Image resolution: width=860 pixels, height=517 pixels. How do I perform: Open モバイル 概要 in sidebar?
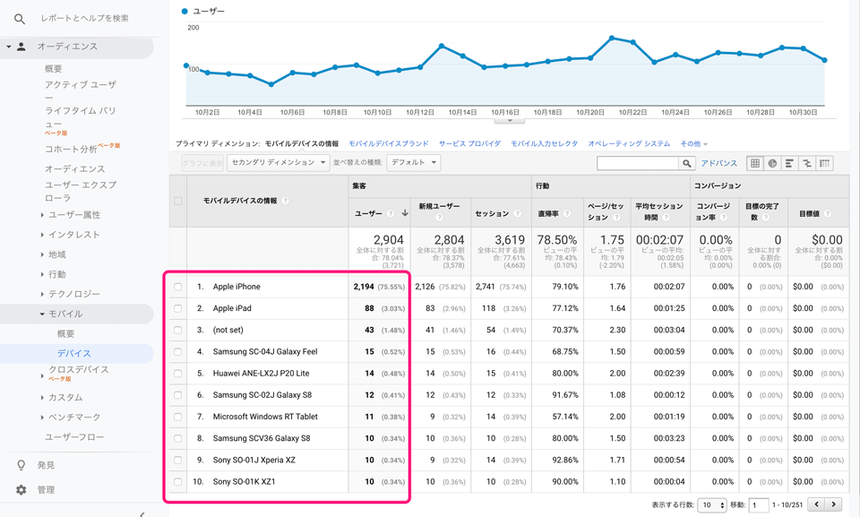click(65, 333)
